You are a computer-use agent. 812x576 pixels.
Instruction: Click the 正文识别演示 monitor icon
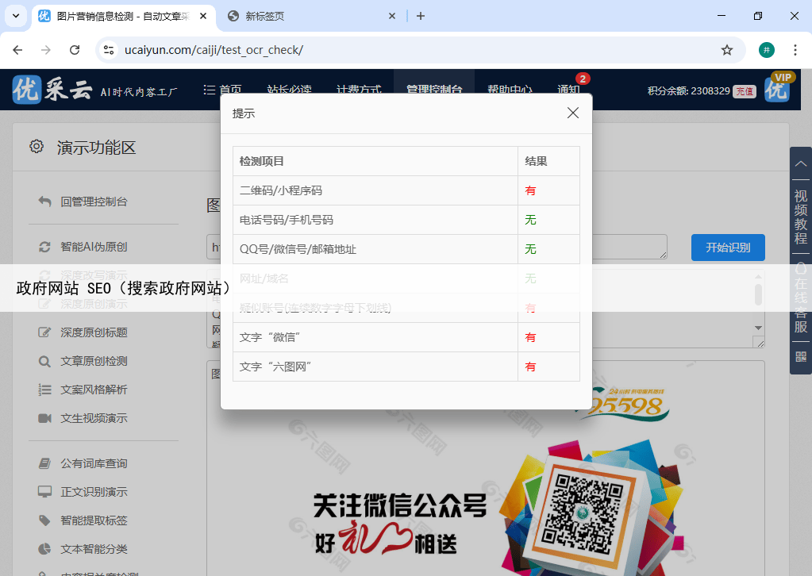pos(45,492)
